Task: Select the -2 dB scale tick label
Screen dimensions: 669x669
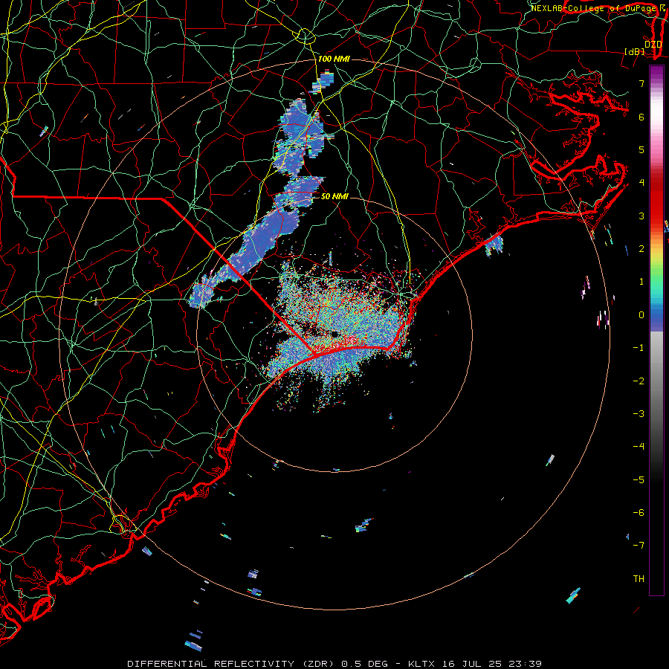Action: (639, 381)
